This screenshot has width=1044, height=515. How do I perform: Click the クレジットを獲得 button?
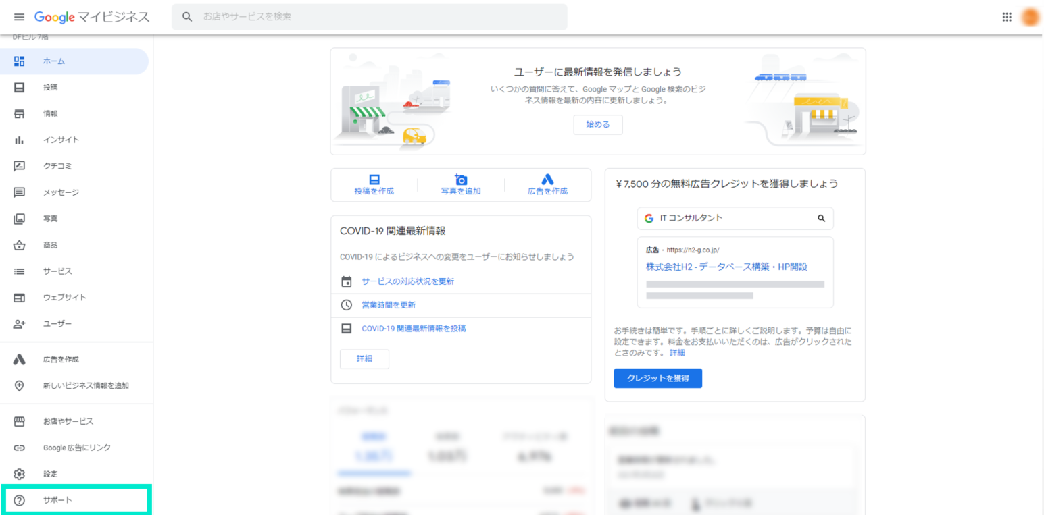pyautogui.click(x=658, y=379)
